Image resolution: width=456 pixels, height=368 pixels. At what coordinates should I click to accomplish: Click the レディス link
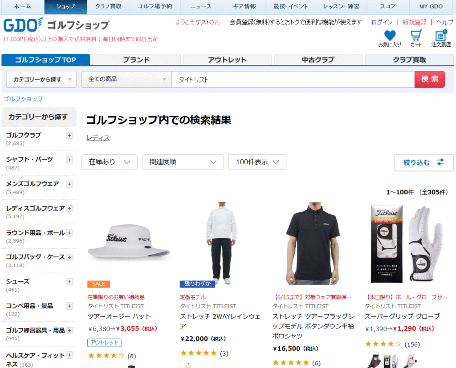tap(98, 138)
